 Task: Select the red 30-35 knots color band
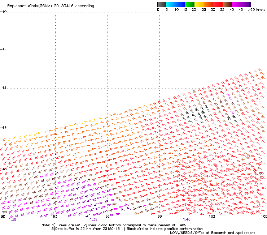[218, 4]
